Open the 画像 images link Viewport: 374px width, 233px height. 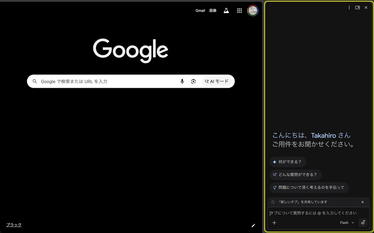point(213,11)
